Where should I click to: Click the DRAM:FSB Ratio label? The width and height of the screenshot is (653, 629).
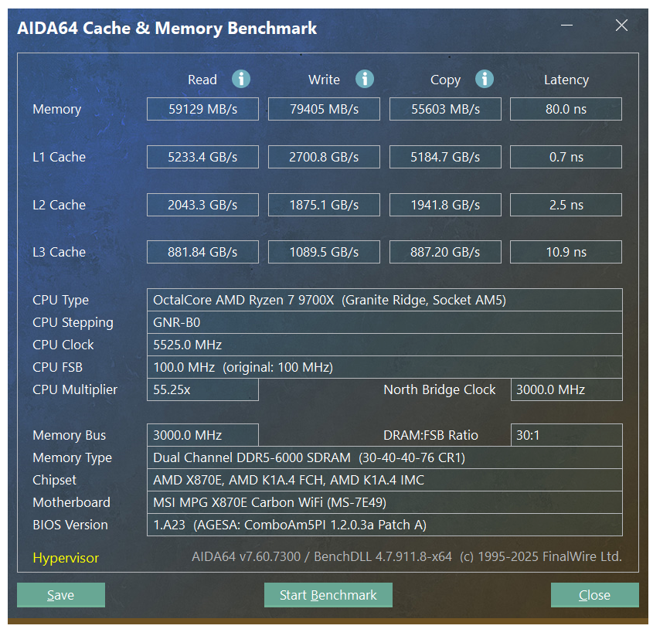(x=430, y=435)
